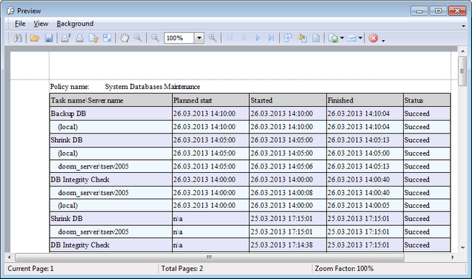Click 'System Databases Maintenance' policy name

152,87
